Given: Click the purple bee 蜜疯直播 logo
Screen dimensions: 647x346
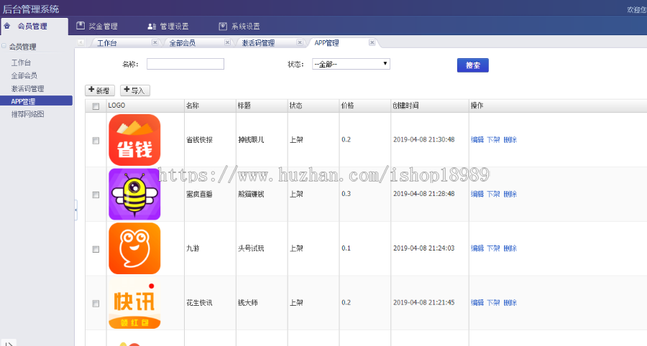Looking at the screenshot, I should (x=134, y=195).
